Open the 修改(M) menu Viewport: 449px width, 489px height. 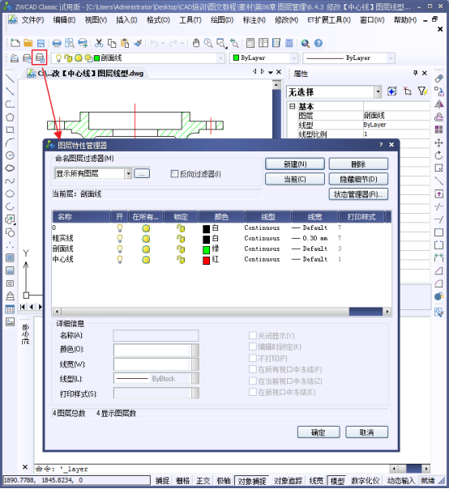[x=286, y=20]
